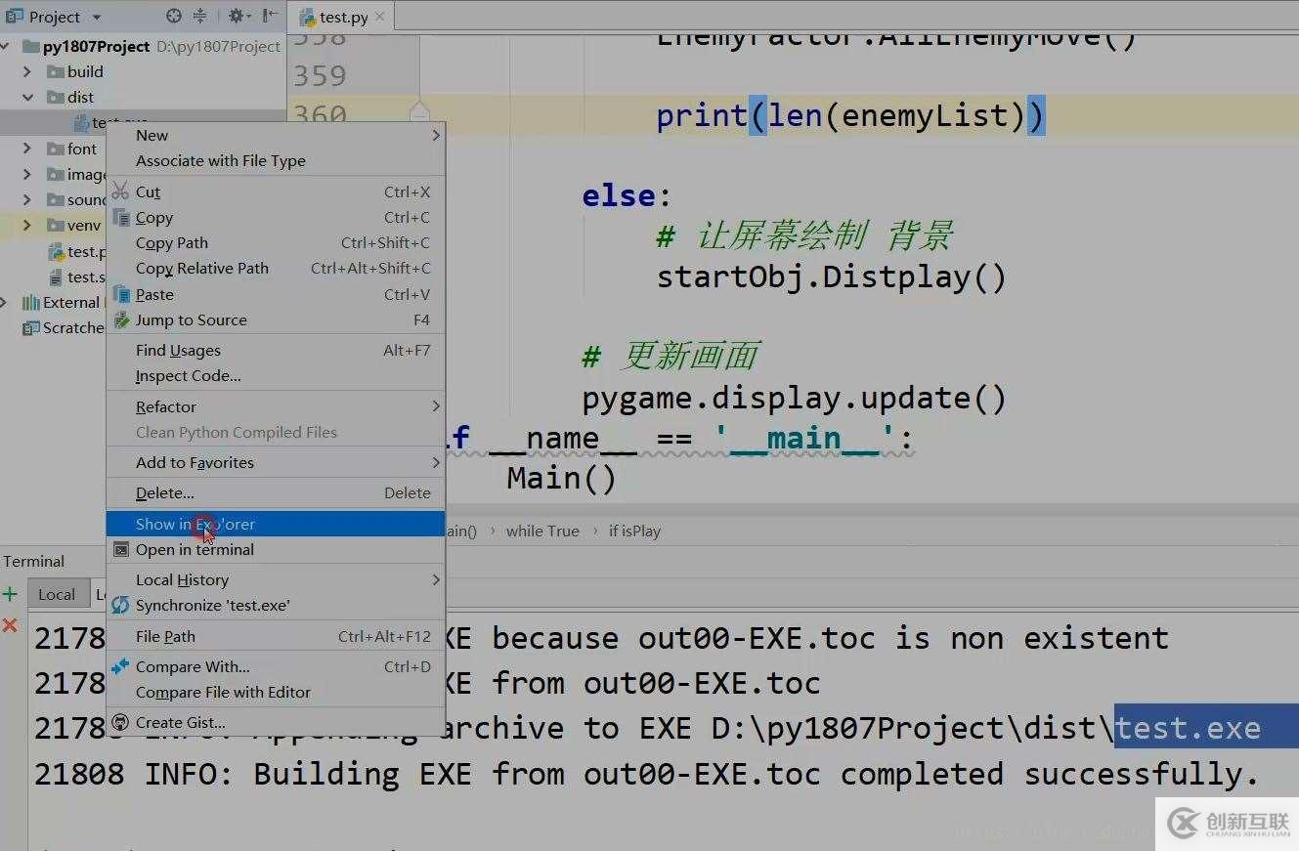The width and height of the screenshot is (1299, 851).
Task: Click the terminal icon beside Open in terminal
Action: (121, 549)
